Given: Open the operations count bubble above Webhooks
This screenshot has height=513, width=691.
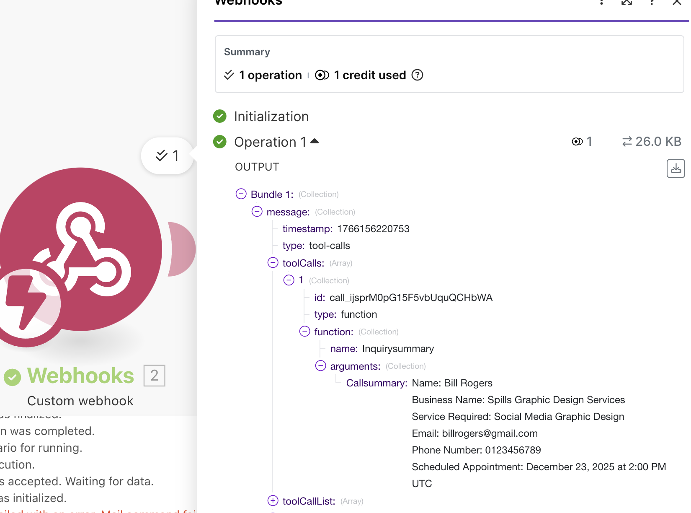Looking at the screenshot, I should click(168, 156).
